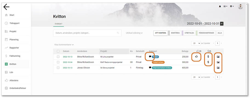250x99 pixels.
Task: Click the Representation inrikes category tag
Action: [162, 68]
